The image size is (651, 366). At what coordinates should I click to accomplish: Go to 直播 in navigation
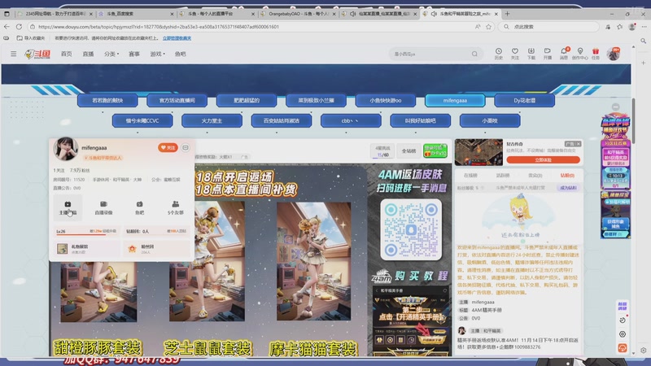click(88, 54)
